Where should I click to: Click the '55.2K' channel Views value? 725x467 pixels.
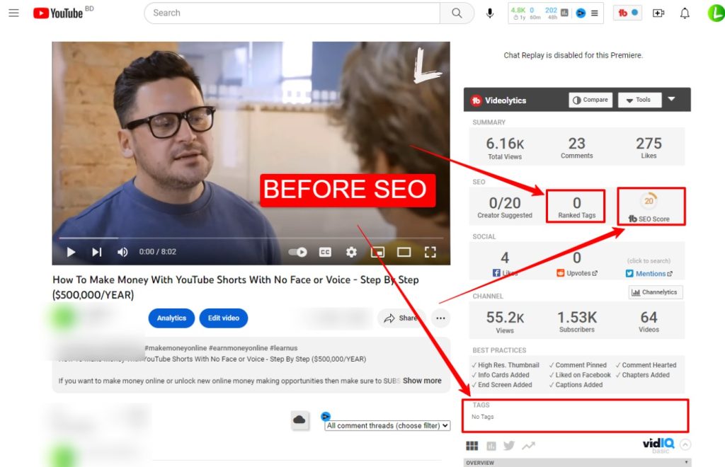click(505, 317)
